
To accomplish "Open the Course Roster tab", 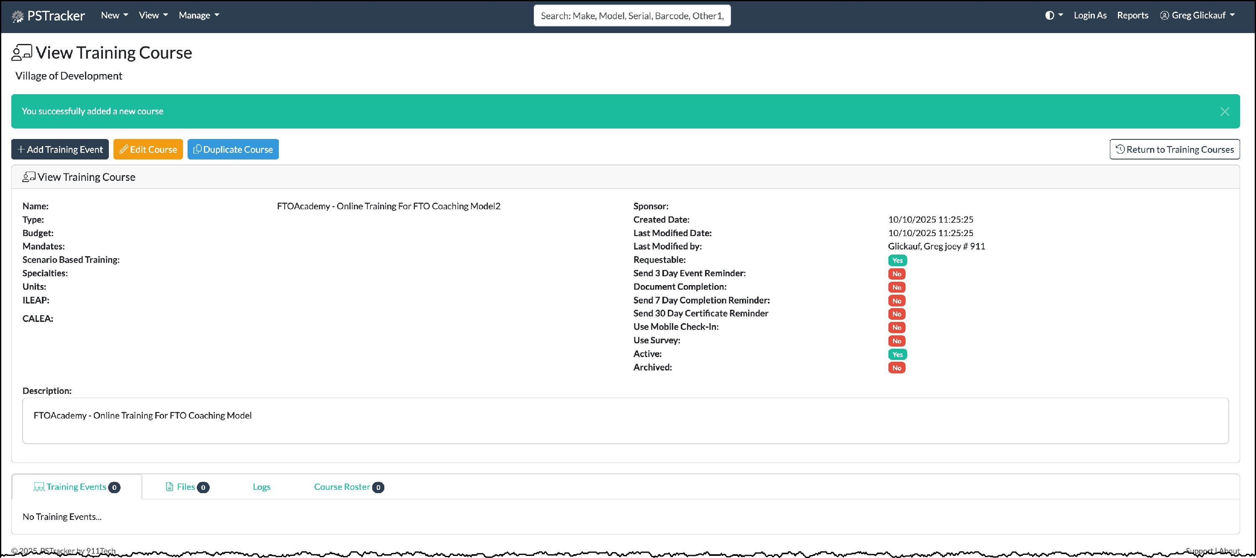I will coord(348,486).
